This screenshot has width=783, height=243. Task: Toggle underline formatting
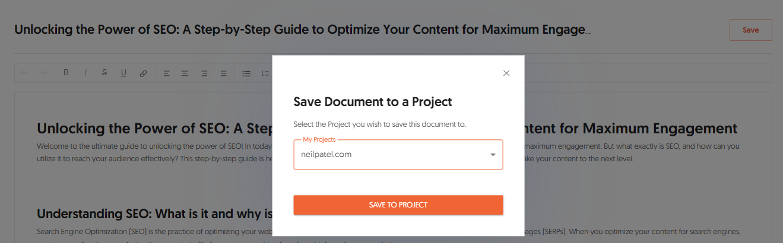pos(123,73)
